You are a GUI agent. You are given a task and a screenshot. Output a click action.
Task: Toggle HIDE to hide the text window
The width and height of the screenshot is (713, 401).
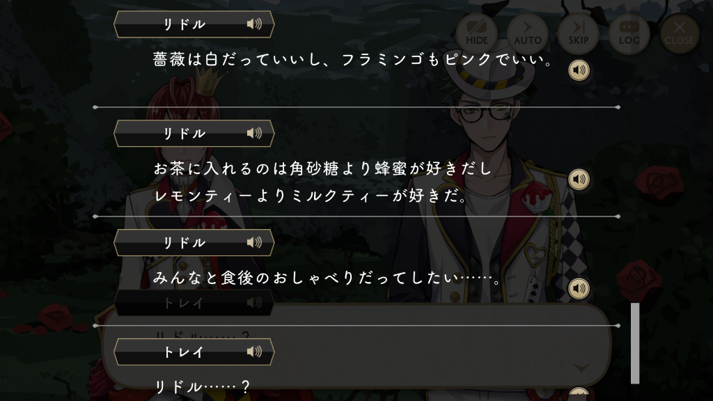[476, 34]
